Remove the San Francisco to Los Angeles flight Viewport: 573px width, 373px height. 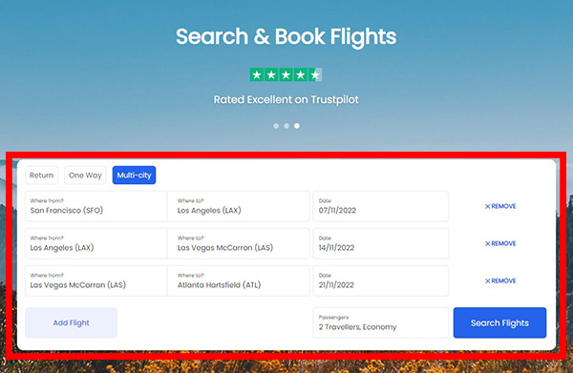pyautogui.click(x=500, y=206)
